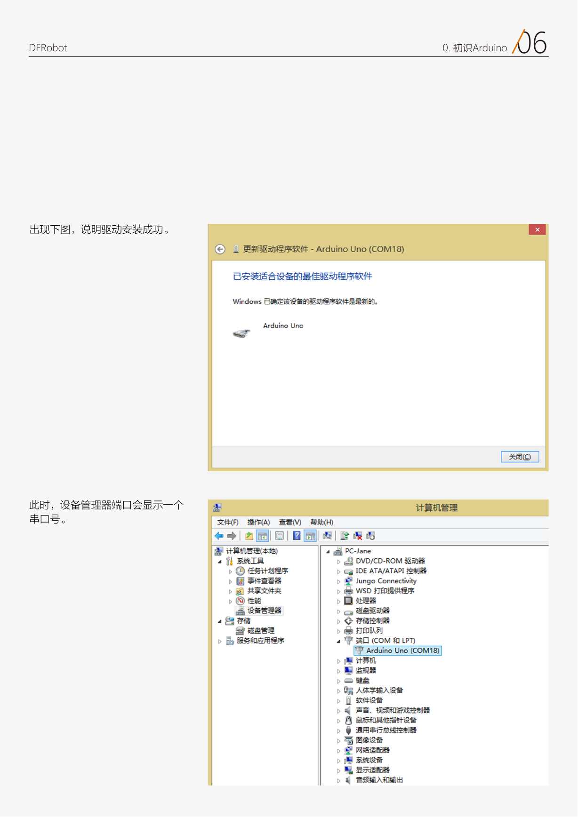This screenshot has height=817, width=578.
Task: Select 计算机 device category
Action: [365, 660]
